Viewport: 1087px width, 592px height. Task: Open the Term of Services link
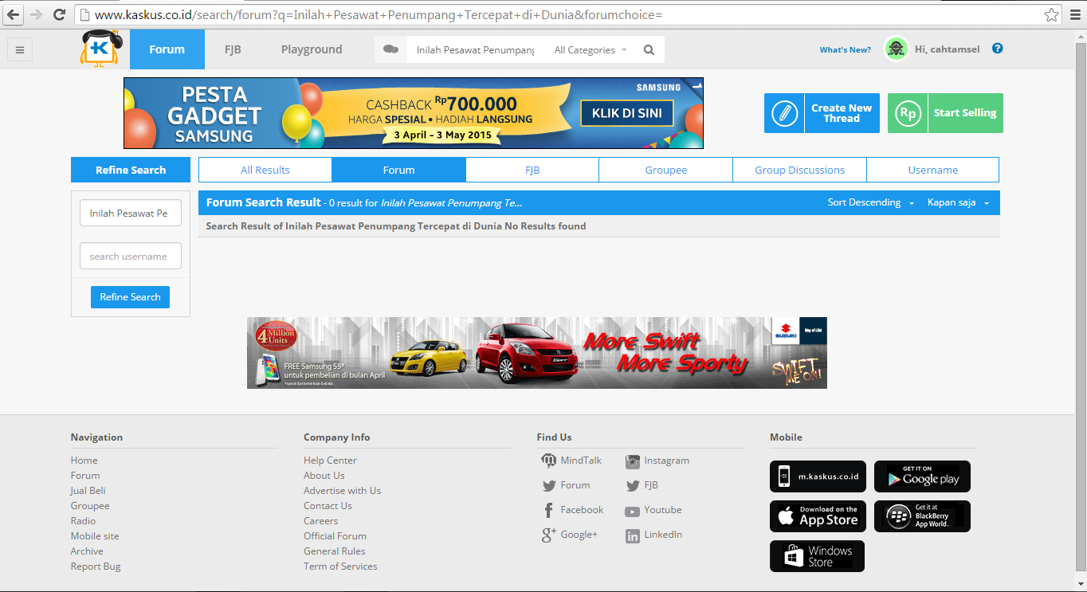point(340,567)
